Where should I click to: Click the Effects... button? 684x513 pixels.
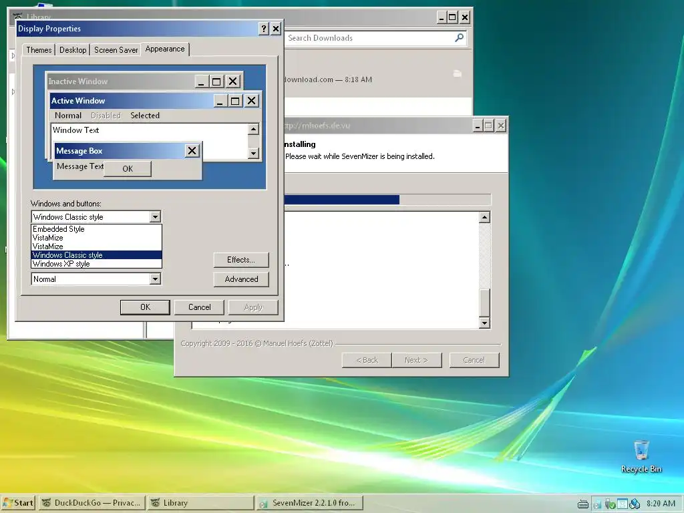[x=240, y=260]
